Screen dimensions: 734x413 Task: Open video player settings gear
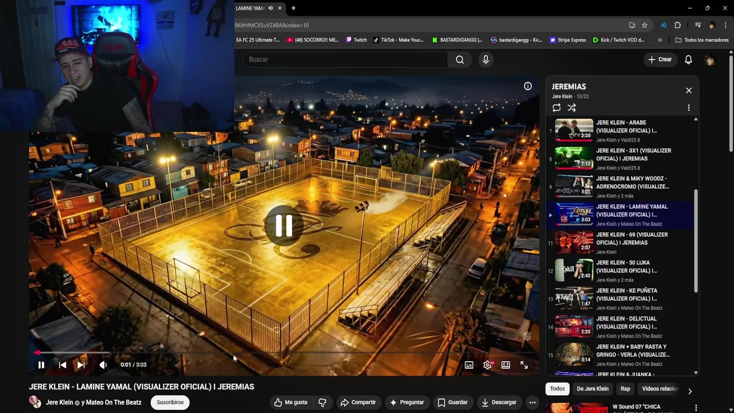click(487, 365)
